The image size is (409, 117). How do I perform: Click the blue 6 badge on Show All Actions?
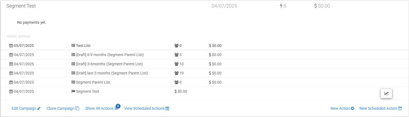click(118, 106)
